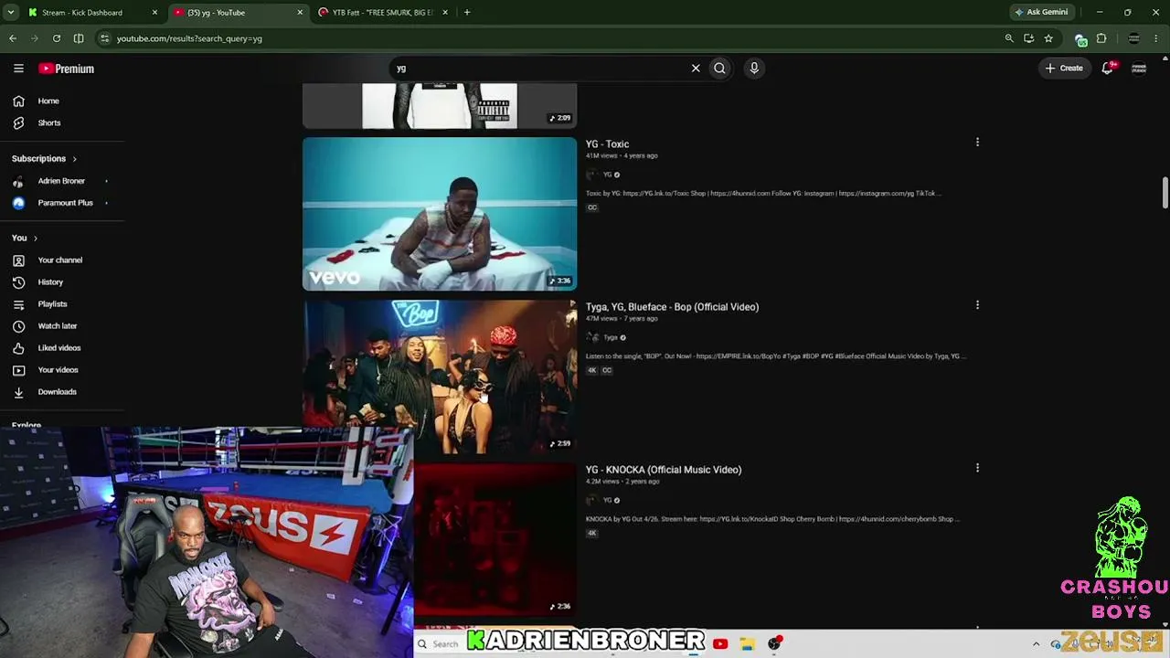
Task: Open YouTube from the Windows taskbar
Action: tap(720, 644)
